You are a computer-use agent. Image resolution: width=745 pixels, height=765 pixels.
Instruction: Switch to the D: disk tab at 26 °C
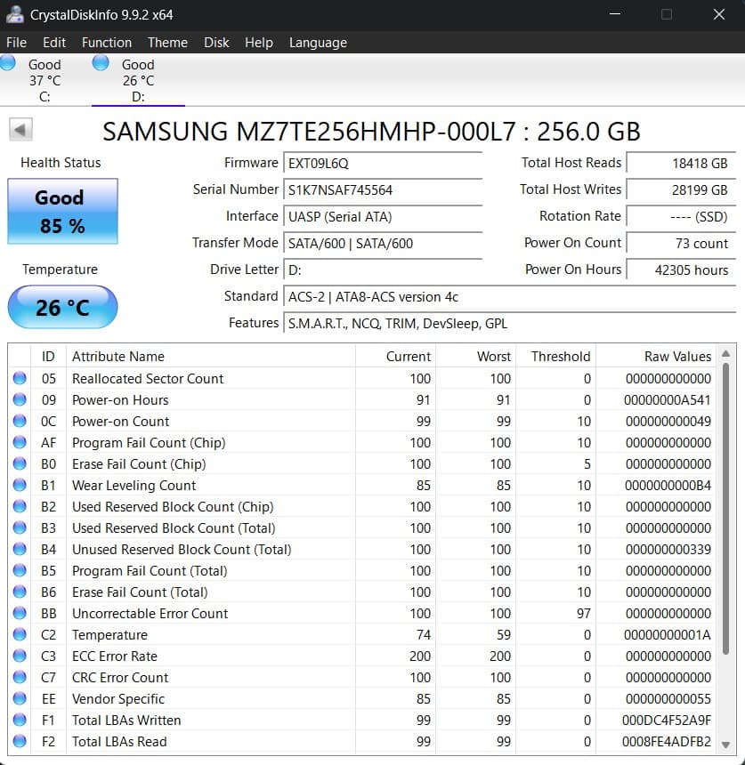pyautogui.click(x=138, y=80)
